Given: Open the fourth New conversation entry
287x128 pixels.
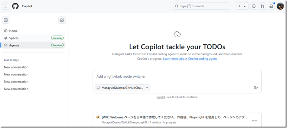Looking at the screenshot, I should coord(16,89).
